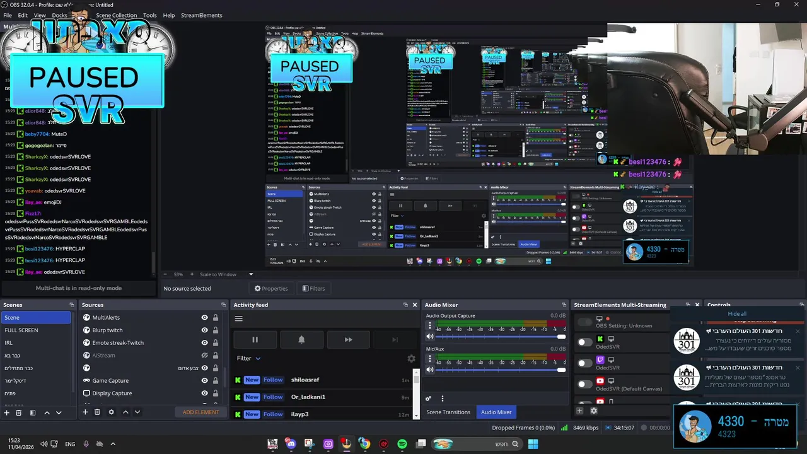
Task: Add a multi-streaming target with plus
Action: pos(579,411)
